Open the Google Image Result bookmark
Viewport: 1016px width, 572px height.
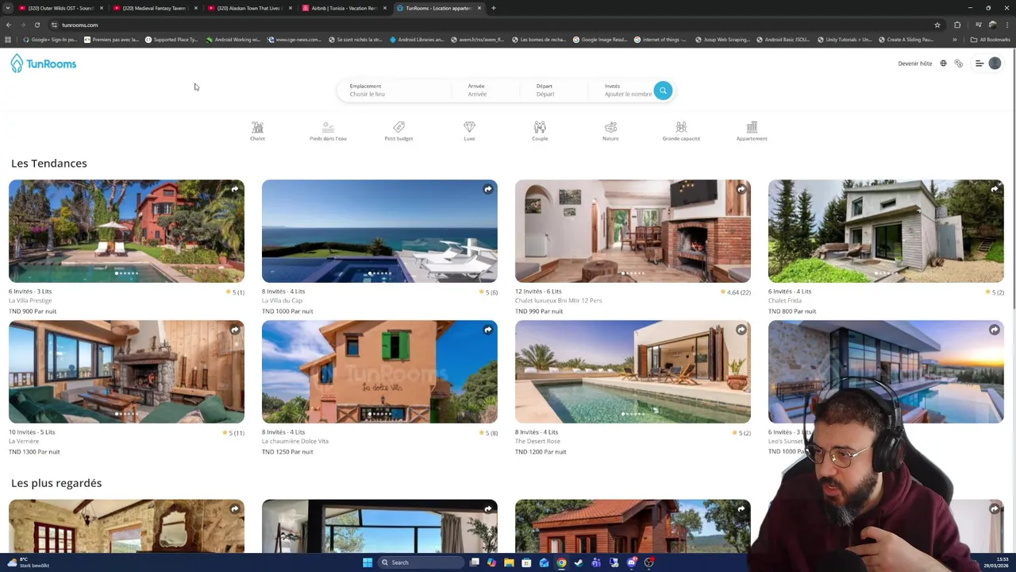[x=600, y=40]
